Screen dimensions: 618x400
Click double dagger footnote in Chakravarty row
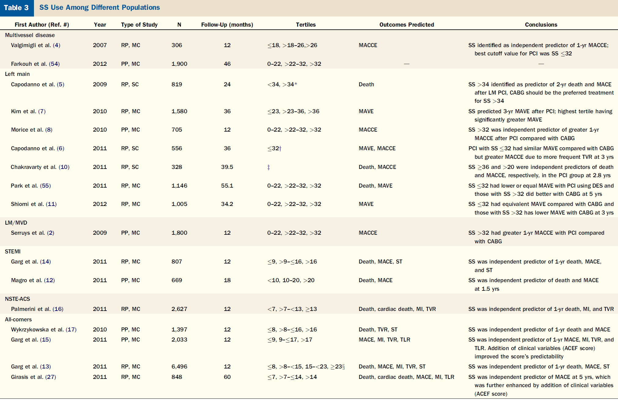coord(268,167)
